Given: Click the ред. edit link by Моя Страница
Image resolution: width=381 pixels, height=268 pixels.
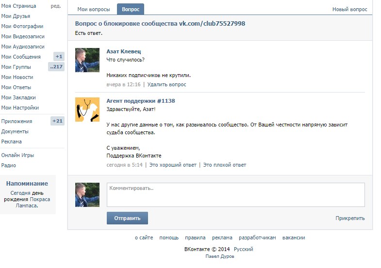Looking at the screenshot, I should pyautogui.click(x=56, y=6).
